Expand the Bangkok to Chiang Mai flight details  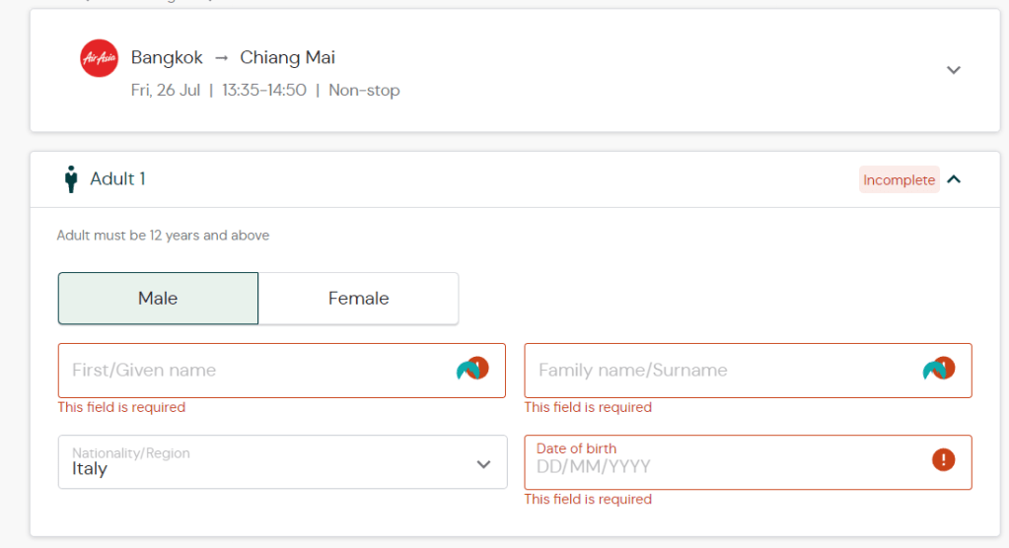click(953, 70)
